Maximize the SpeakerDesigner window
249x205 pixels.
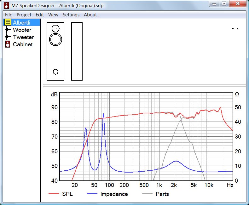(x=224, y=4)
